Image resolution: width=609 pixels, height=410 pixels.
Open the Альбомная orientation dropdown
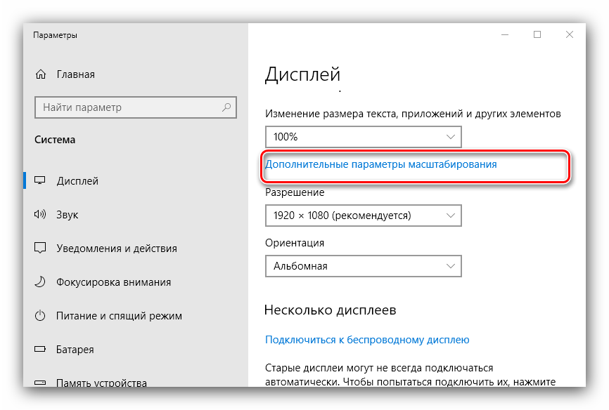(x=363, y=266)
